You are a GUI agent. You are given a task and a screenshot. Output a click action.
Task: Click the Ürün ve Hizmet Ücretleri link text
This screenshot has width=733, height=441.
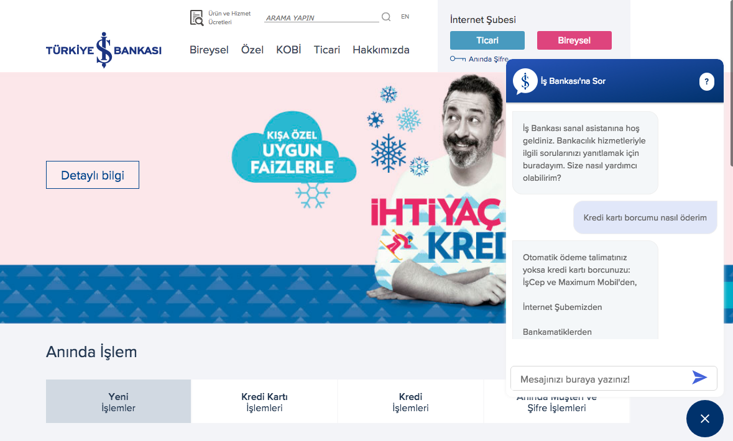click(x=229, y=18)
